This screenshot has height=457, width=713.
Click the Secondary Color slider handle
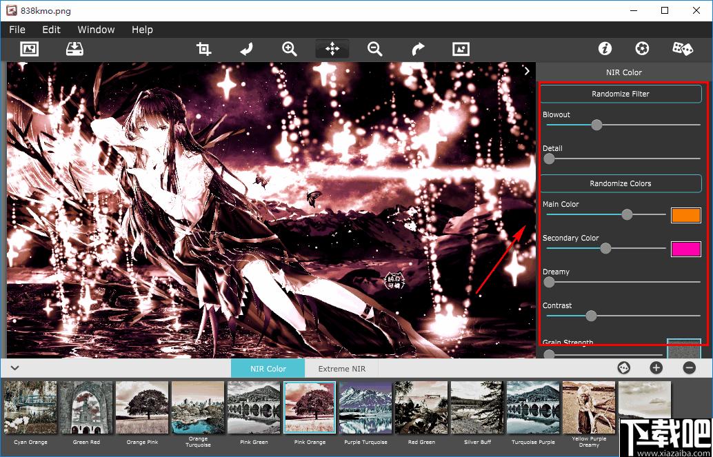click(605, 248)
